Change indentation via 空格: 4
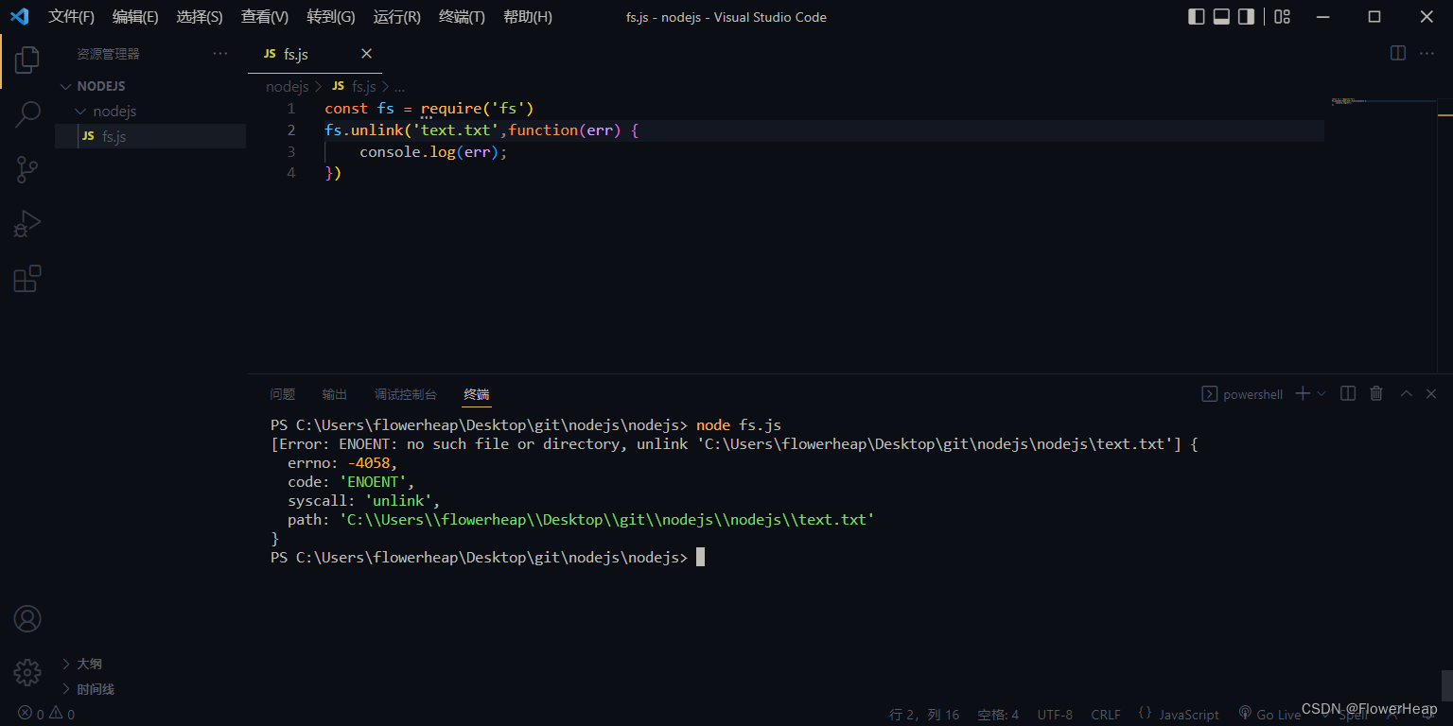1453x726 pixels. pos(998,714)
